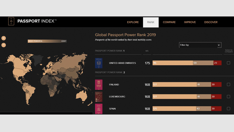Go to the Improve section
This screenshot has width=234, height=132.
[190, 22]
